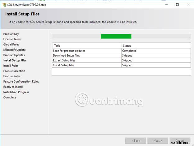This screenshot has width=194, height=146.
Task: Select the 'Install Setup files' task row
Action: coord(121,65)
